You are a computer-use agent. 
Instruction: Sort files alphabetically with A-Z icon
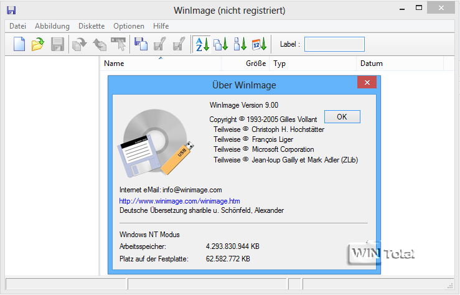point(202,44)
